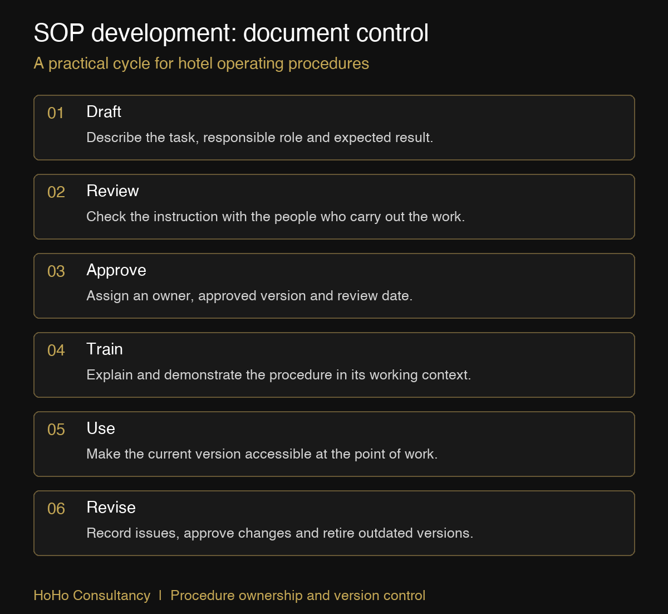Click the 'Approve' heading

(116, 270)
